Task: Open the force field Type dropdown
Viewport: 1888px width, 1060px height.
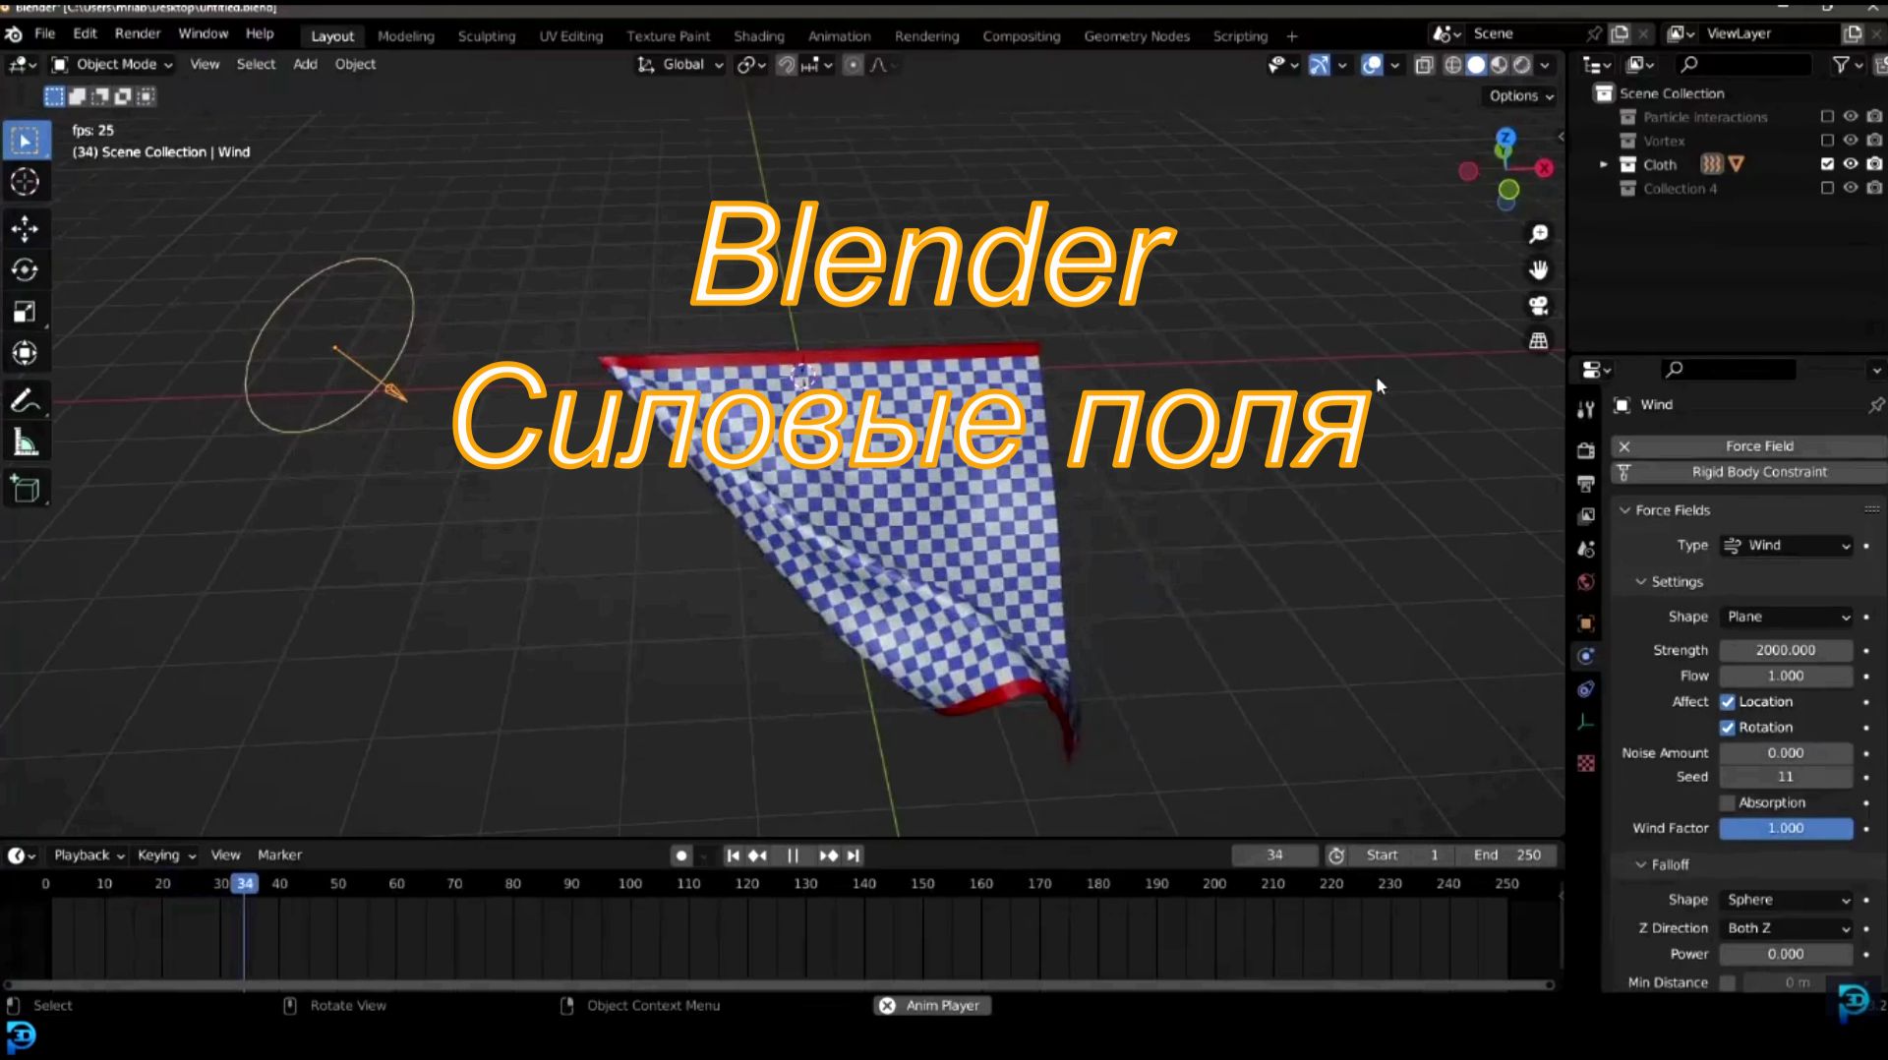Action: (x=1786, y=546)
